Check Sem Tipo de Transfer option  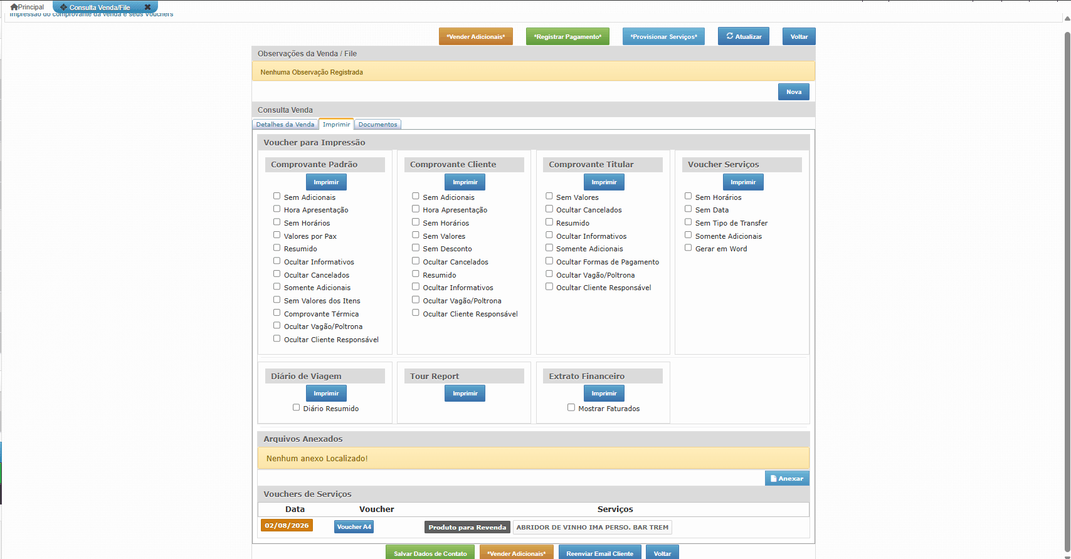point(688,222)
